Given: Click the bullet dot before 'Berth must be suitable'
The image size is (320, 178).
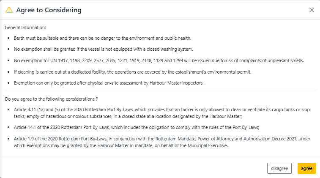Looking at the screenshot, I should 8,38.
